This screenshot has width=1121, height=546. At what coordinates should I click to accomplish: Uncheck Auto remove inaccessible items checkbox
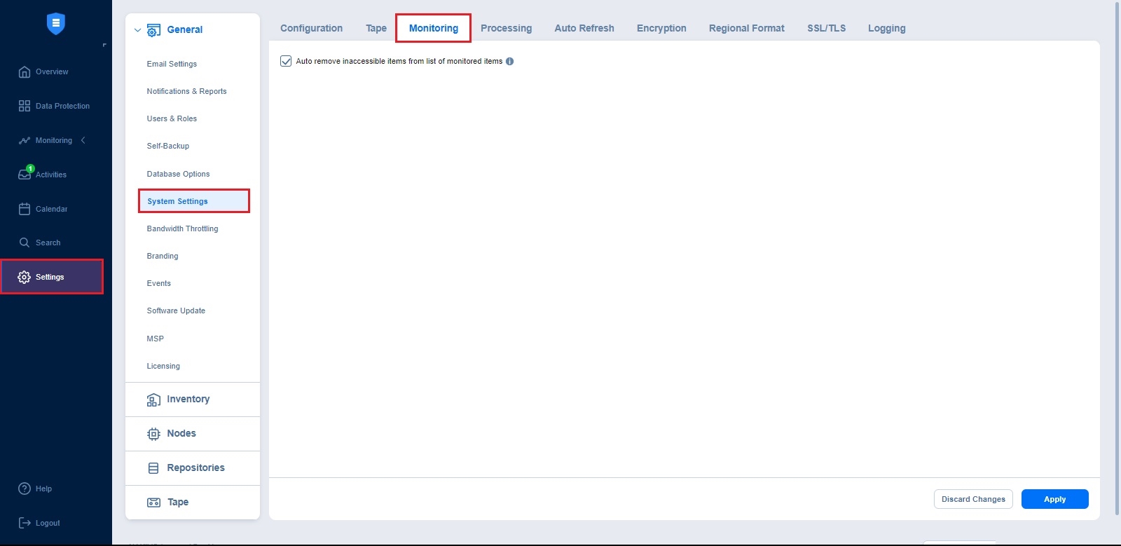[x=286, y=62]
